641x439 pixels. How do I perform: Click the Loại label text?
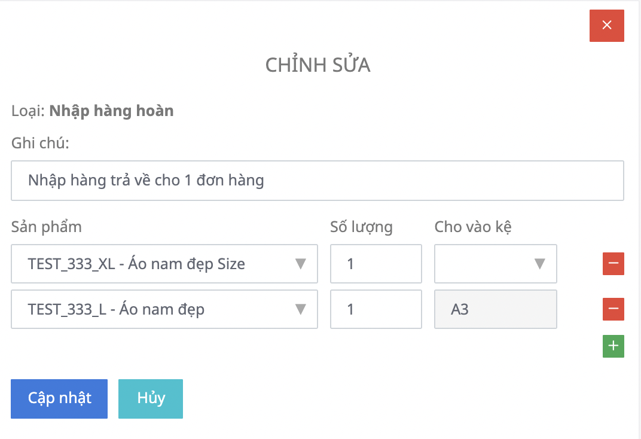[28, 111]
